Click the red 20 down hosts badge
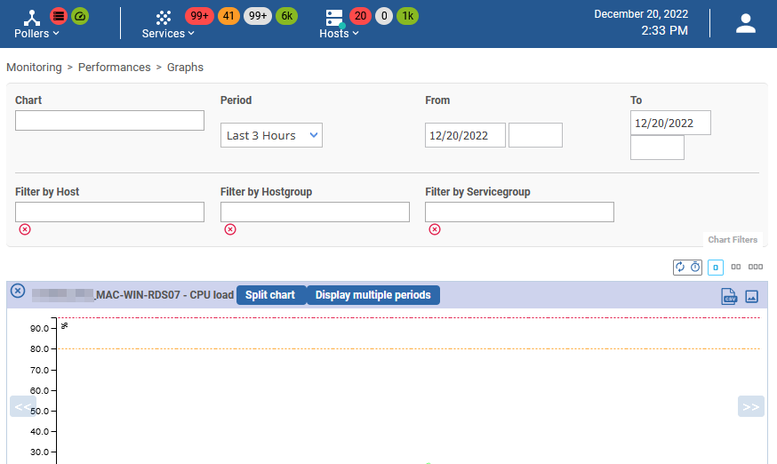The height and width of the screenshot is (464, 777). 360,16
